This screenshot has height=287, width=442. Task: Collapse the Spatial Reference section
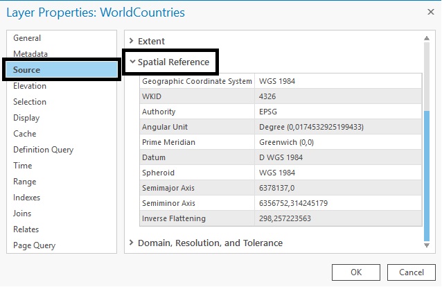(173, 62)
